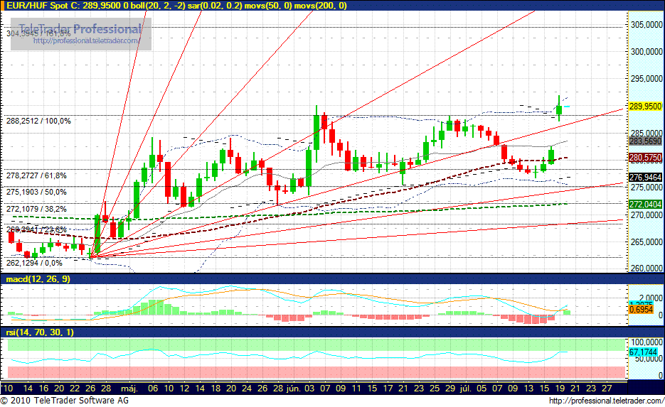
Task: Click the 304,3945 / 161,8% Fibonacci label
Action: pyautogui.click(x=38, y=33)
